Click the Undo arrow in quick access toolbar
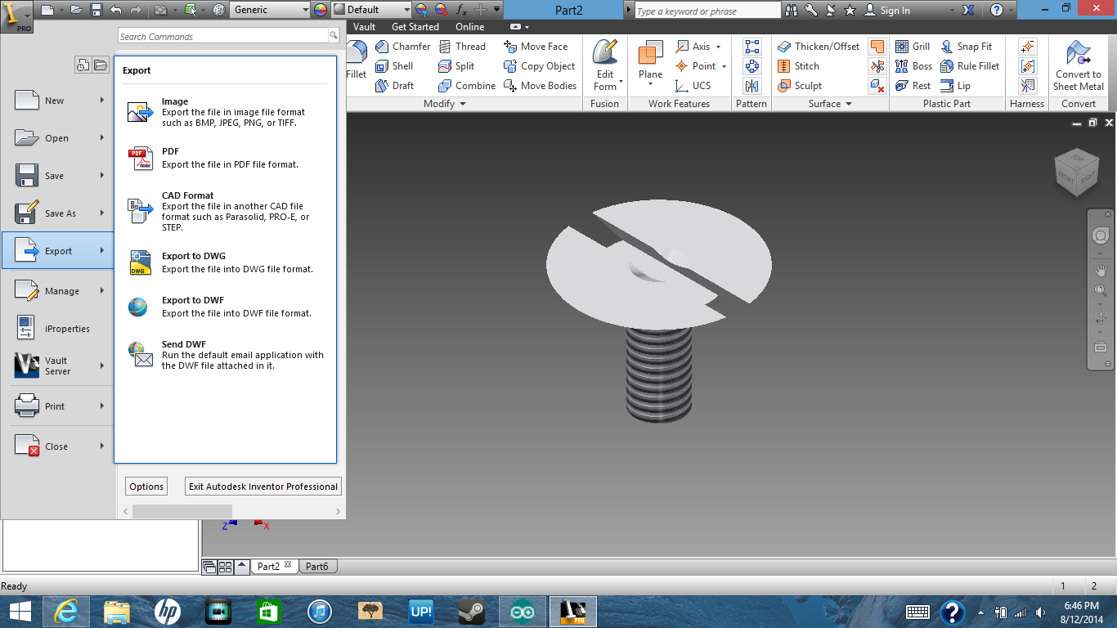The image size is (1117, 628). (x=115, y=10)
